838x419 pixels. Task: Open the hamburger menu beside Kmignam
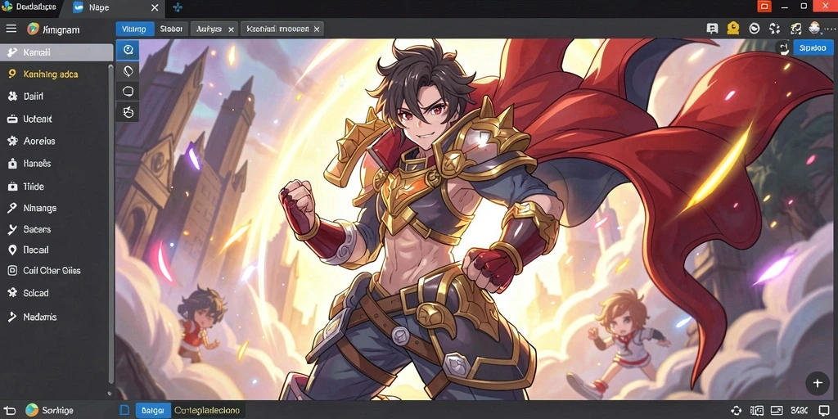point(11,29)
